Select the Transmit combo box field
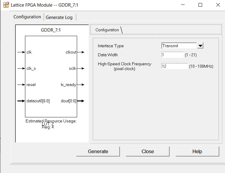225x173 pixels. (x=179, y=46)
